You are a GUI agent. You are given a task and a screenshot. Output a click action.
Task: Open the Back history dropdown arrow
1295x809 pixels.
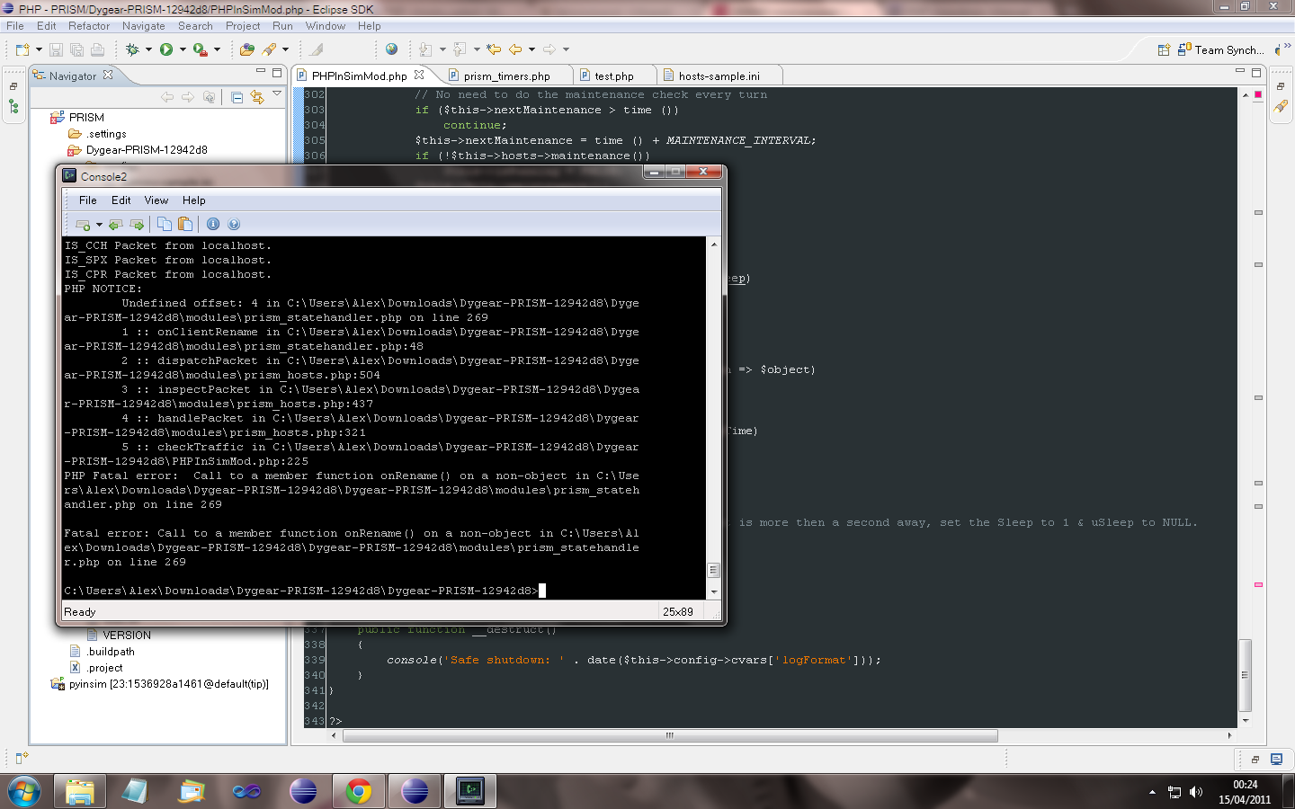531,49
